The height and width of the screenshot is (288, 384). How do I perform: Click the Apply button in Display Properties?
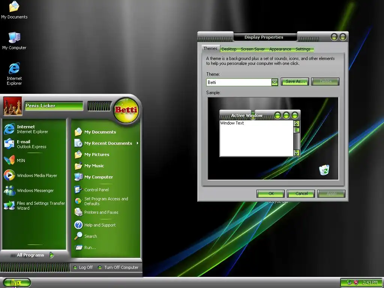click(x=331, y=193)
